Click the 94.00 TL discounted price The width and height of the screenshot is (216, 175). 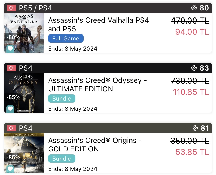coord(192,32)
